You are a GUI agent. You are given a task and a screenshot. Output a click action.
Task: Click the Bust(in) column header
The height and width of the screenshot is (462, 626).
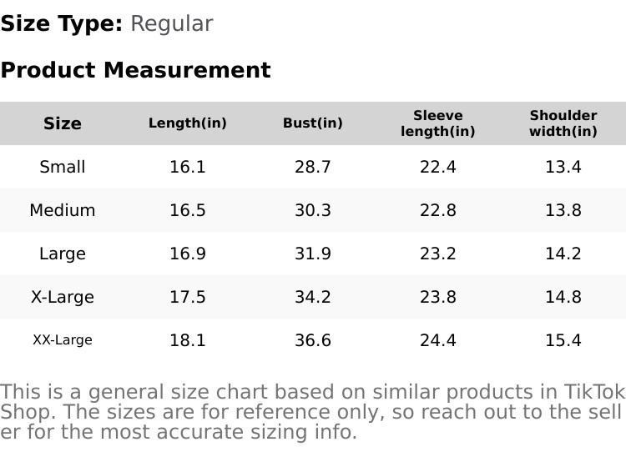pos(313,123)
